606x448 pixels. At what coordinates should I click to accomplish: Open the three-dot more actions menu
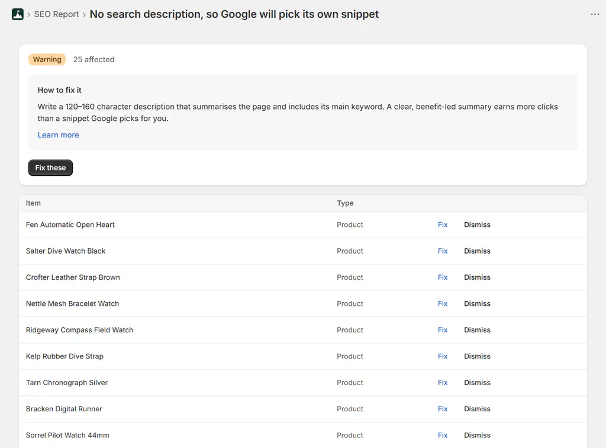coord(595,14)
